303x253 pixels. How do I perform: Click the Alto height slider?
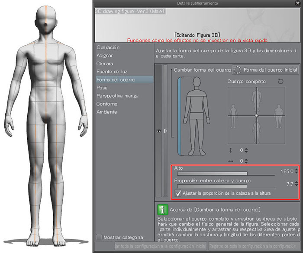pos(226,174)
